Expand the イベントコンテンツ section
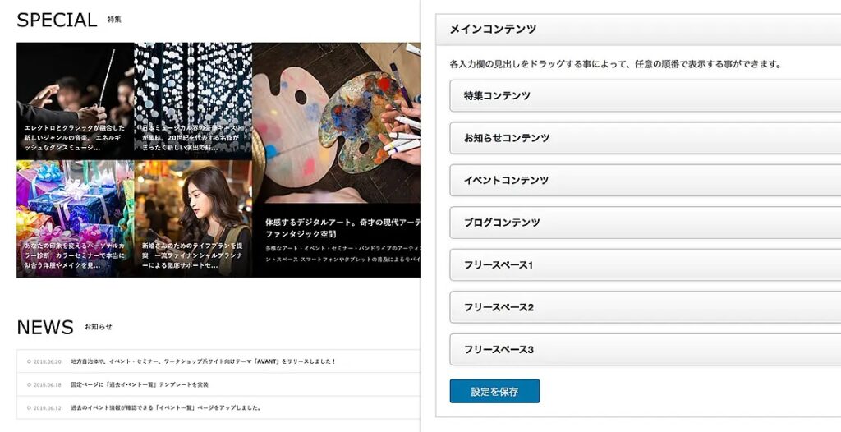Screen dimensions: 841x432 click(646, 181)
